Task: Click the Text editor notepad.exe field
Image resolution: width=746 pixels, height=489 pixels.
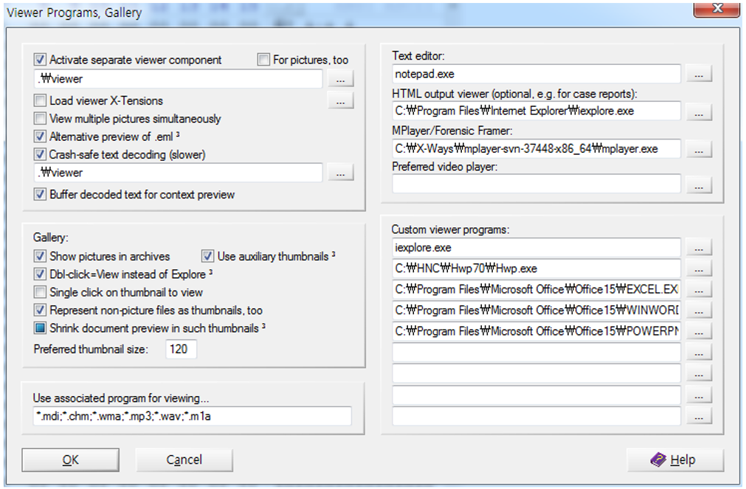Action: (x=536, y=74)
